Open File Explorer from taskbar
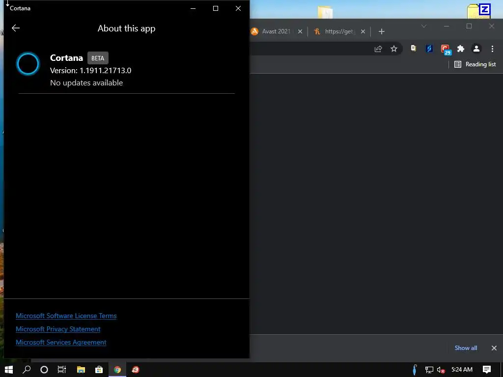The width and height of the screenshot is (503, 377). 81,370
